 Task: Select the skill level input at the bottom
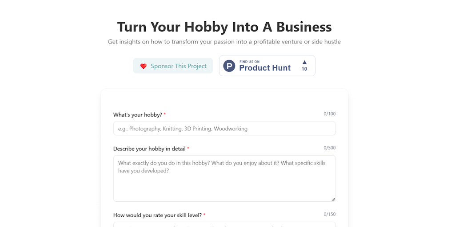pos(224,224)
